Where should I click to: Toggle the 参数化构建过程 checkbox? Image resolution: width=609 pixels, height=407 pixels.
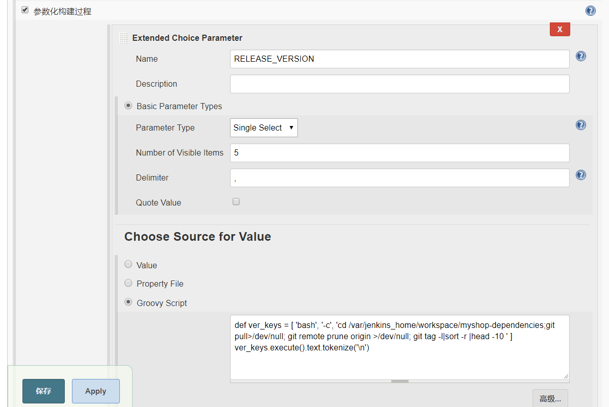pos(25,10)
